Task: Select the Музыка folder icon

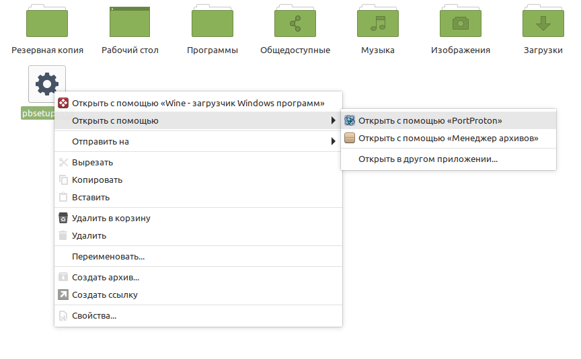Action: (377, 21)
